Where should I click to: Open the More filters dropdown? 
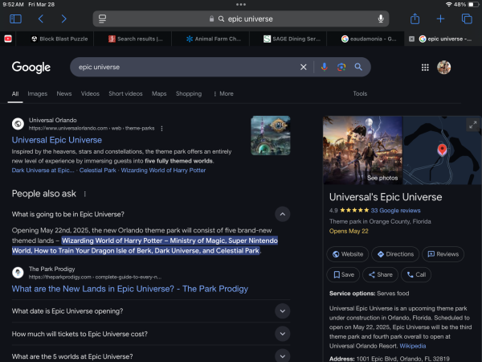[223, 93]
